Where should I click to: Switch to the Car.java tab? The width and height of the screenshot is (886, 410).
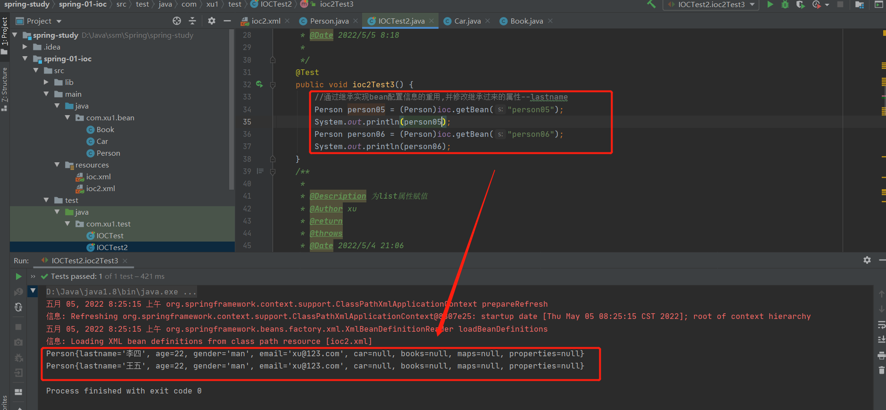[x=467, y=21]
